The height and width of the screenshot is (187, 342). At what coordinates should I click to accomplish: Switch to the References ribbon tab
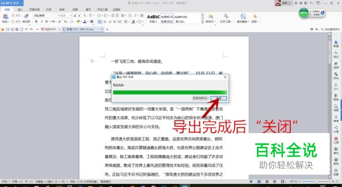[x=48, y=9]
